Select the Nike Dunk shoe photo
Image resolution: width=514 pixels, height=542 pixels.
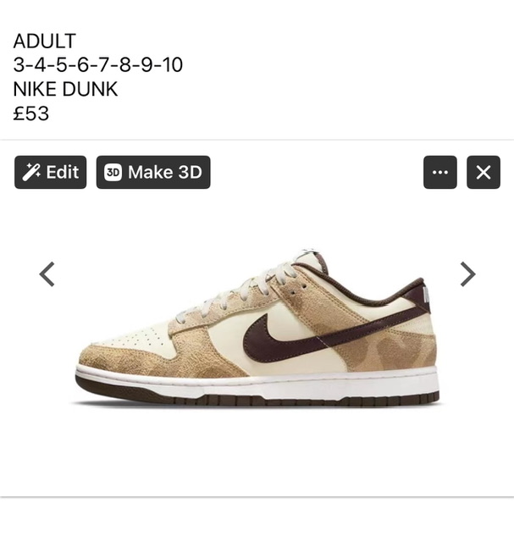(257, 328)
